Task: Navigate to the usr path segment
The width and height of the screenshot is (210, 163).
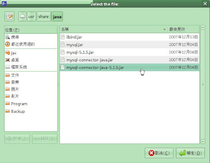Action: coord(32,16)
